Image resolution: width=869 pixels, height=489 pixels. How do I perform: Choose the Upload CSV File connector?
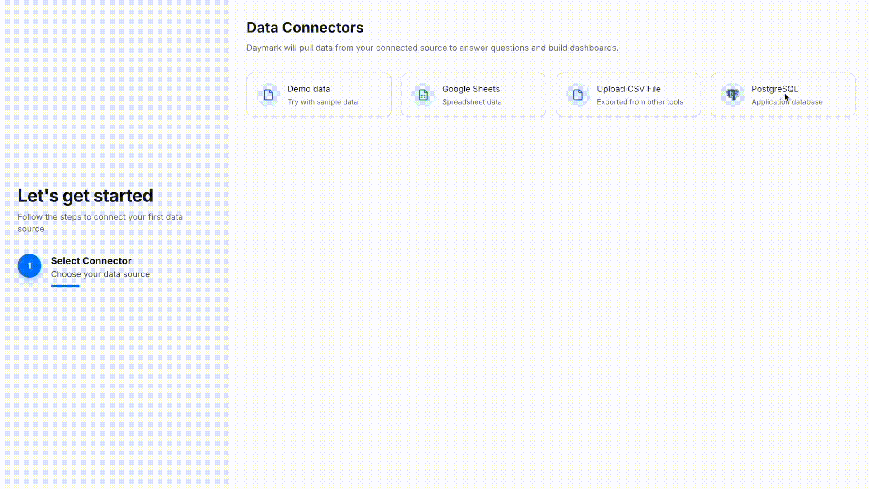(x=628, y=95)
